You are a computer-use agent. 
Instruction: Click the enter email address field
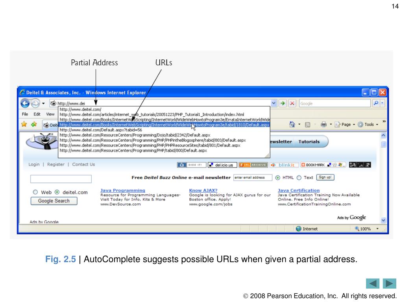pyautogui.click(x=253, y=177)
